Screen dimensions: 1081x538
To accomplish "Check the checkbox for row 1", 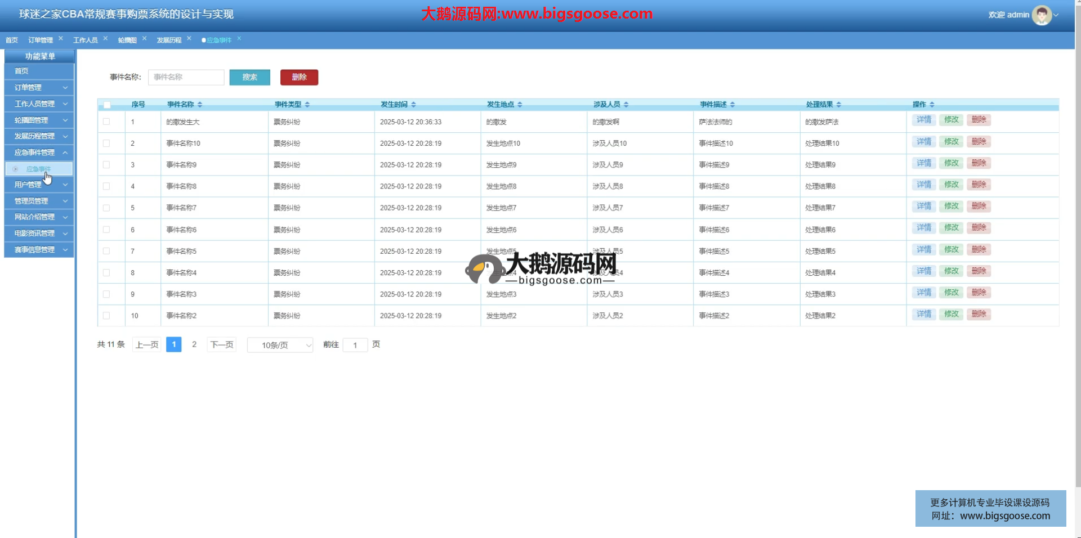I will click(x=106, y=122).
